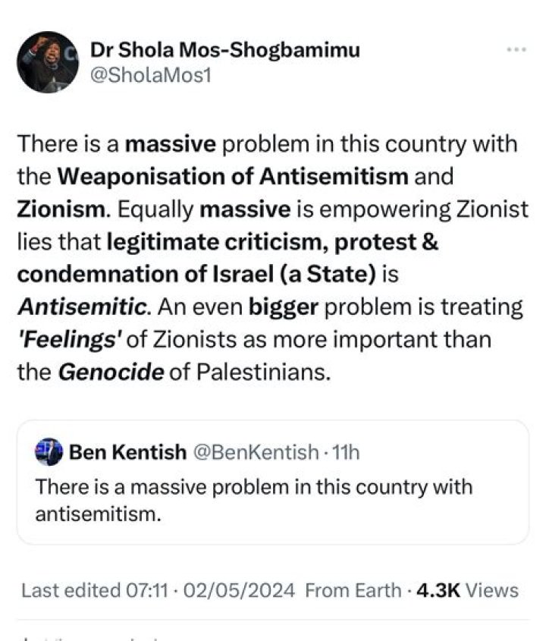Click bold phrase Weaponisation of Antisemitism
The image size is (546, 641).
click(x=234, y=177)
